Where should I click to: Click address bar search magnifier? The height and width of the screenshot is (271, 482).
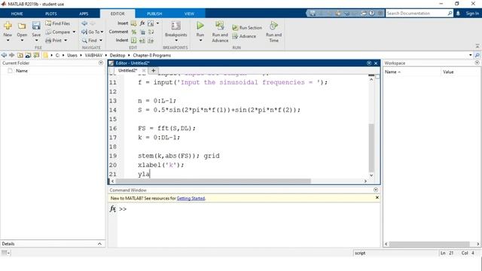point(477,55)
